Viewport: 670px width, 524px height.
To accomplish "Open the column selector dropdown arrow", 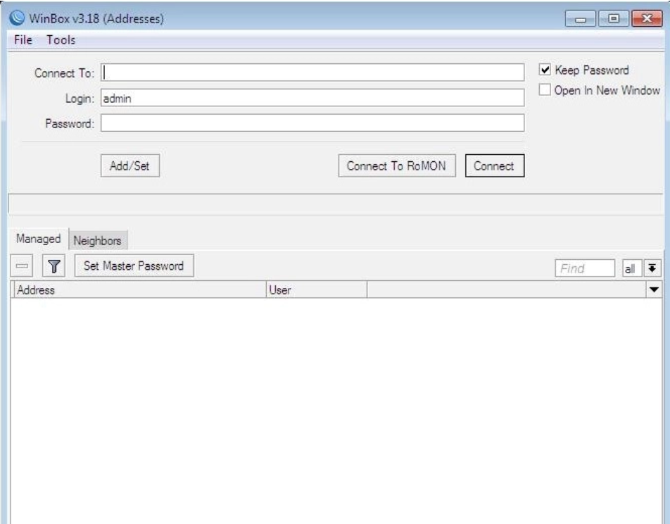I will click(x=654, y=289).
